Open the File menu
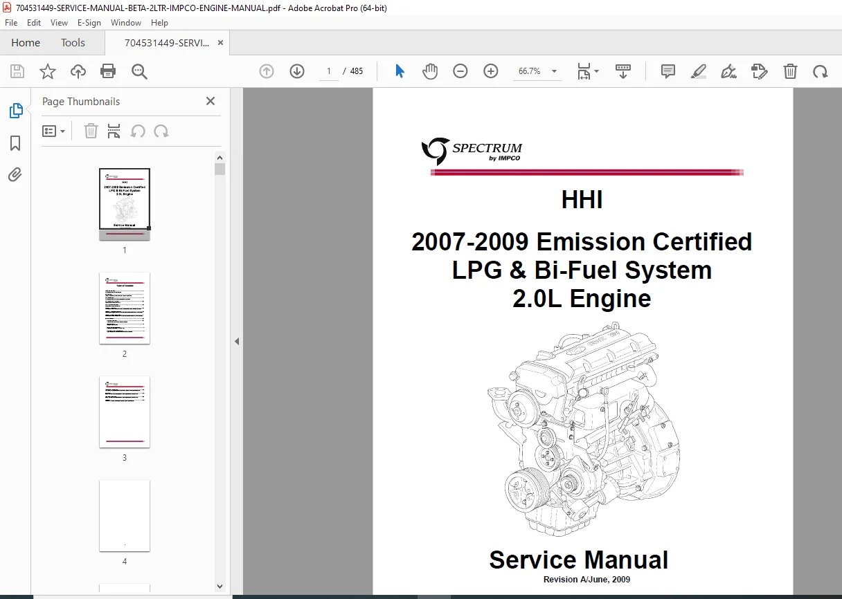Image resolution: width=842 pixels, height=599 pixels. click(11, 23)
